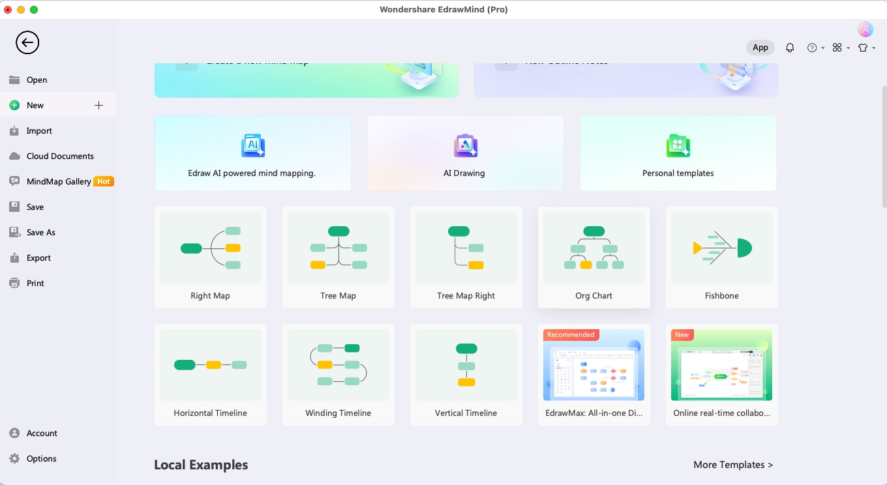
Task: Go back using the circled arrow
Action: pos(27,43)
